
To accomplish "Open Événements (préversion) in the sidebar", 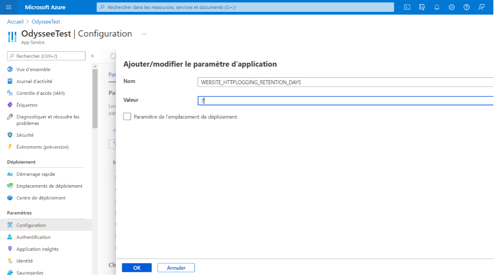I will (x=42, y=147).
